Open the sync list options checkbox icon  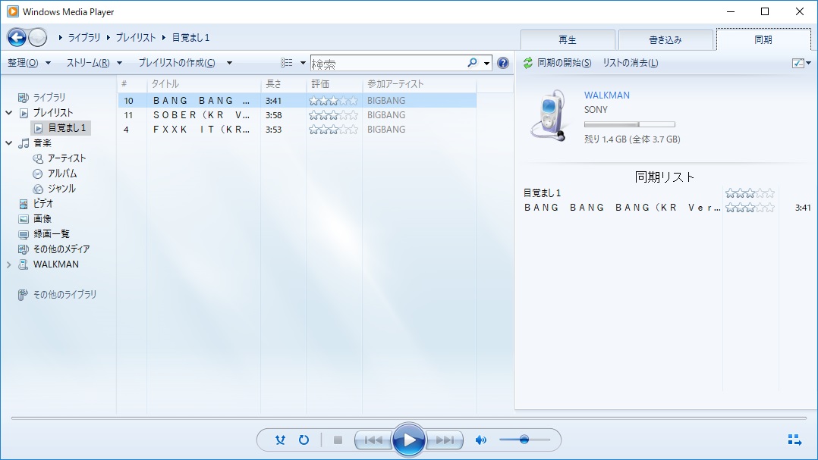pyautogui.click(x=798, y=63)
